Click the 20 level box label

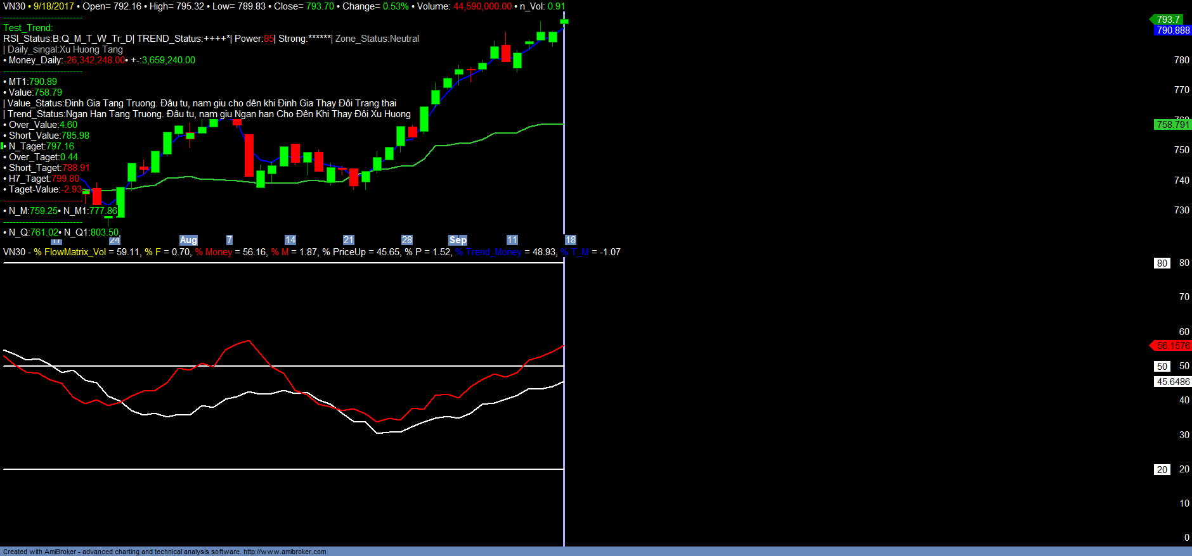point(1162,470)
